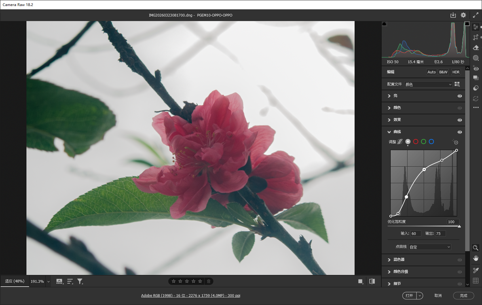Viewport: 482px width, 305px height.
Task: Open the filmstrip sort options icon
Action: [x=70, y=281]
